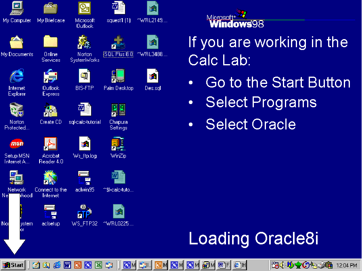Image resolution: width=362 pixels, height=271 pixels.
Task: Launch Outlook Express from Quick Launch
Action: (x=109, y=265)
